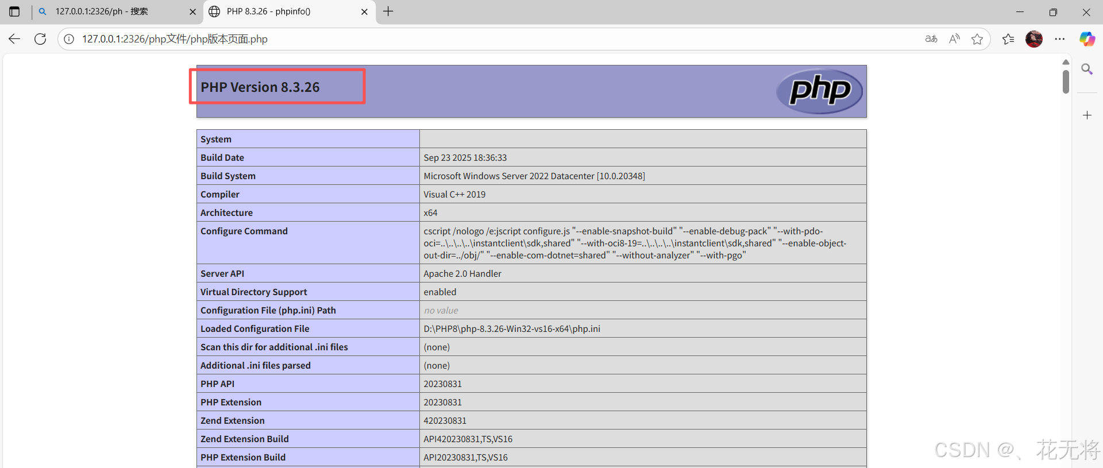This screenshot has height=468, width=1103.
Task: Click the 'Build System' label
Action: 228,176
